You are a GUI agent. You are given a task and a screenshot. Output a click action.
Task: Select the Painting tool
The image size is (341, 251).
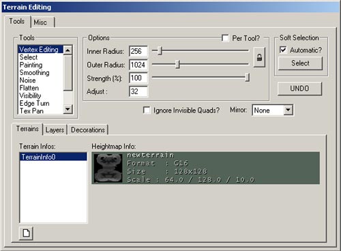pyautogui.click(x=40, y=65)
